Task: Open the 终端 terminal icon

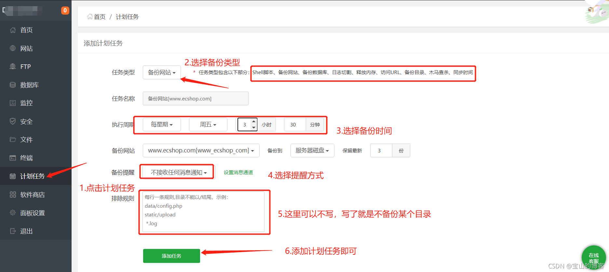Action: pos(13,158)
